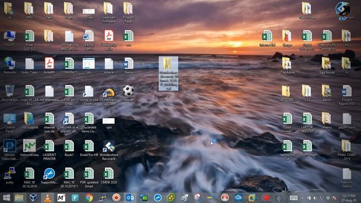Select the NetworkView shortcut icon

pyautogui.click(x=29, y=148)
